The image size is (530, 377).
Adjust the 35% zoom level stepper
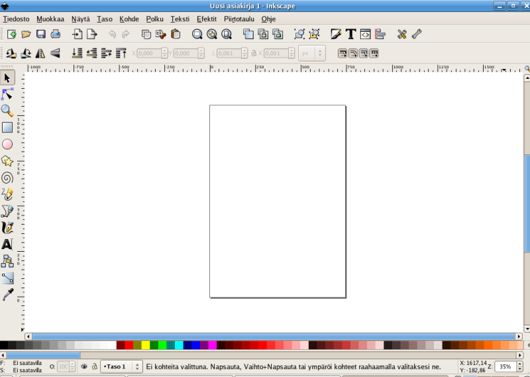coord(520,366)
